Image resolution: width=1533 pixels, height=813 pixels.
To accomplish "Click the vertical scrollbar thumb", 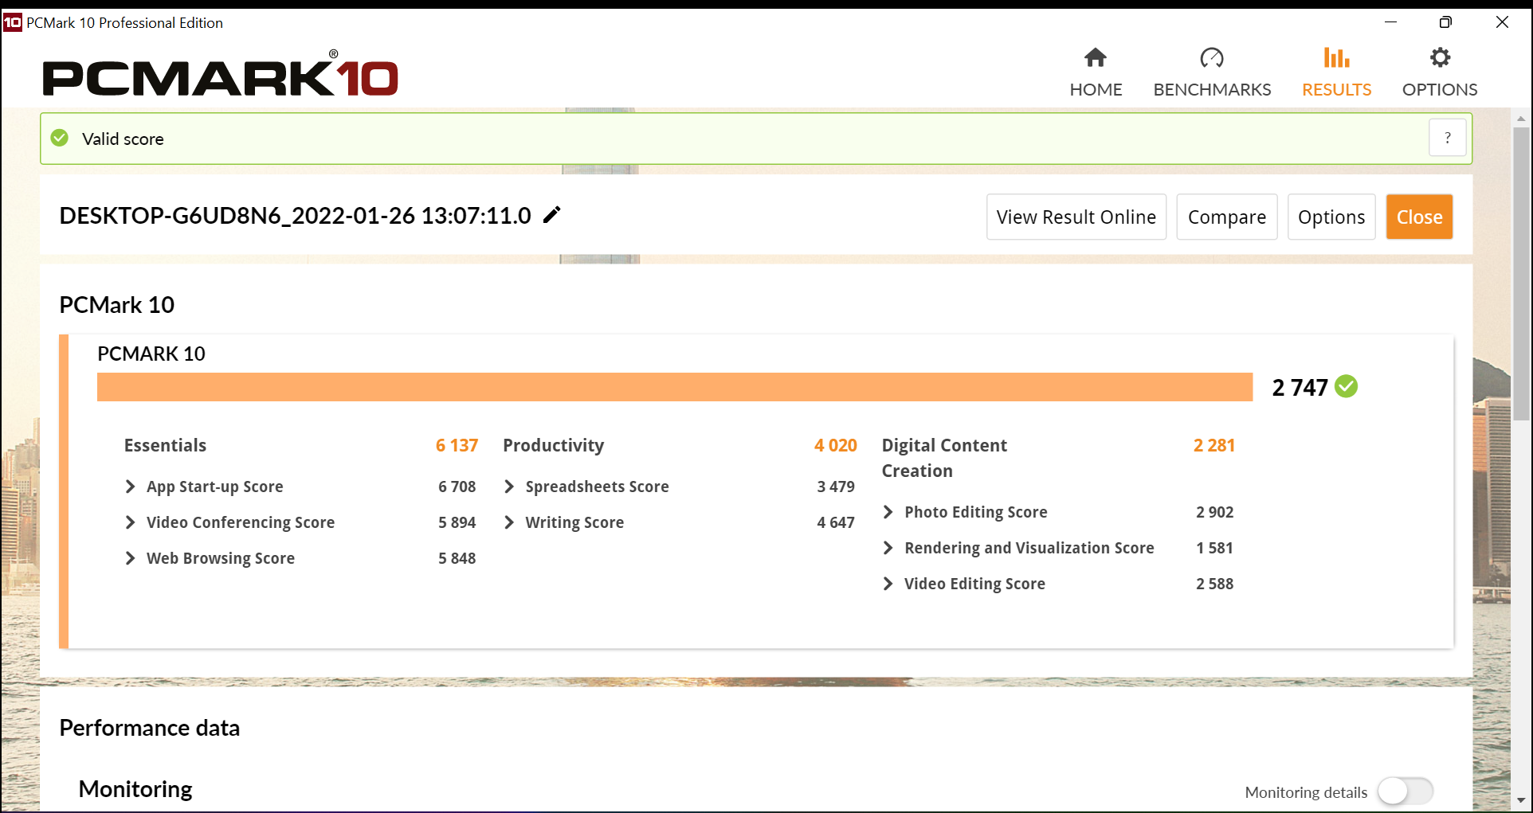I will coord(1521,273).
